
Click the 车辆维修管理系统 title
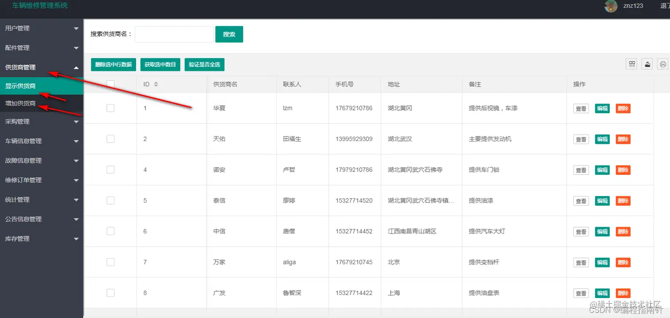coord(40,5)
